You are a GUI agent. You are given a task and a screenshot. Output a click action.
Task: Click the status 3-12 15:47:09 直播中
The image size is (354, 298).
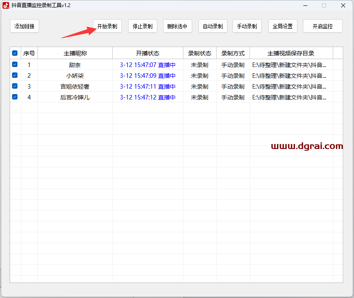point(148,76)
